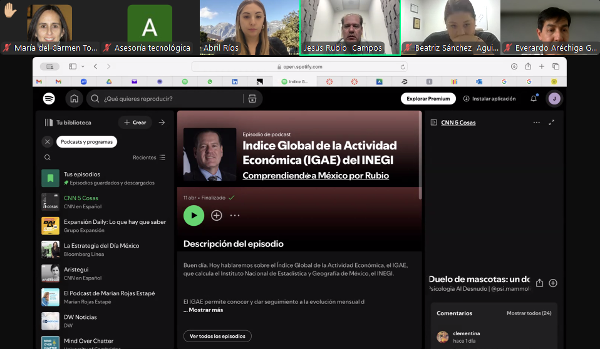This screenshot has width=600, height=349.
Task: Open El Podcast de Marian Rojas Estapé
Action: click(105, 297)
